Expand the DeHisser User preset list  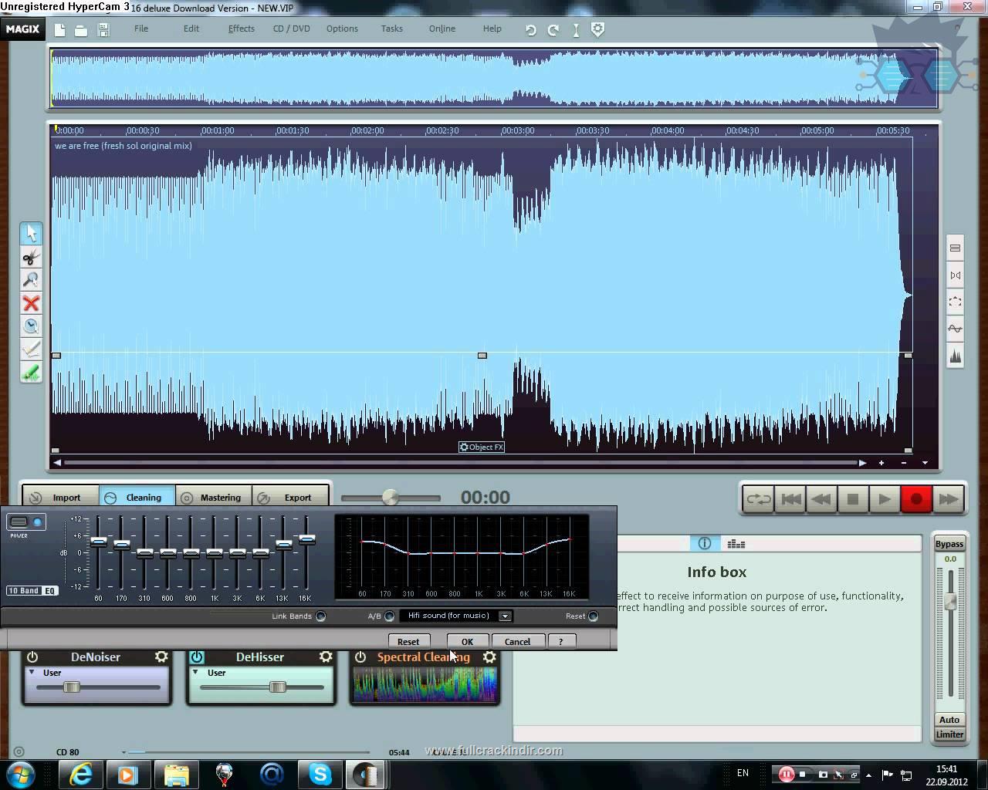click(x=196, y=672)
